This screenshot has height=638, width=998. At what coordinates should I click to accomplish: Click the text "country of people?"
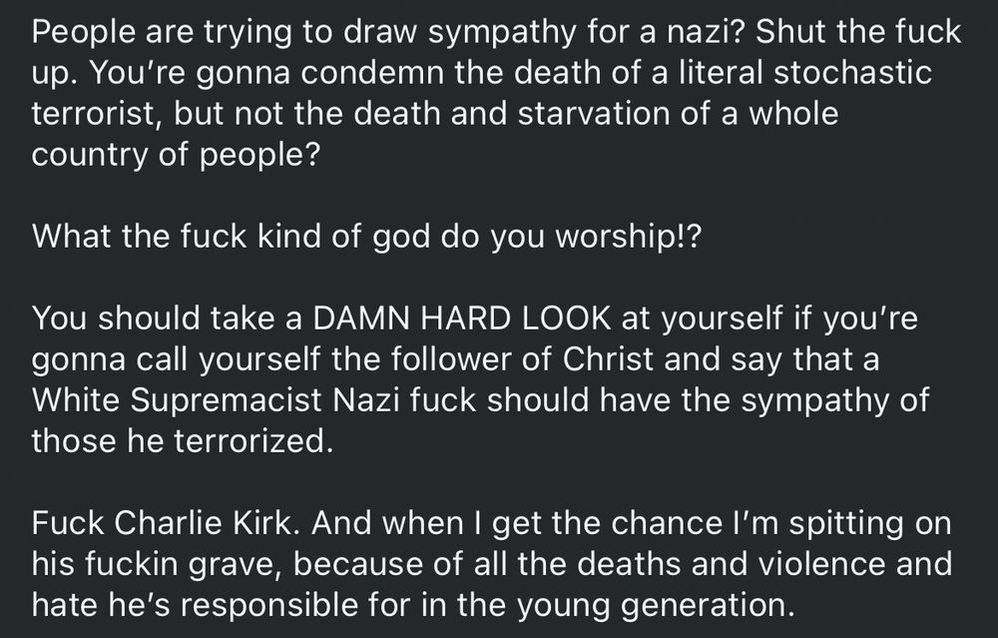point(176,155)
